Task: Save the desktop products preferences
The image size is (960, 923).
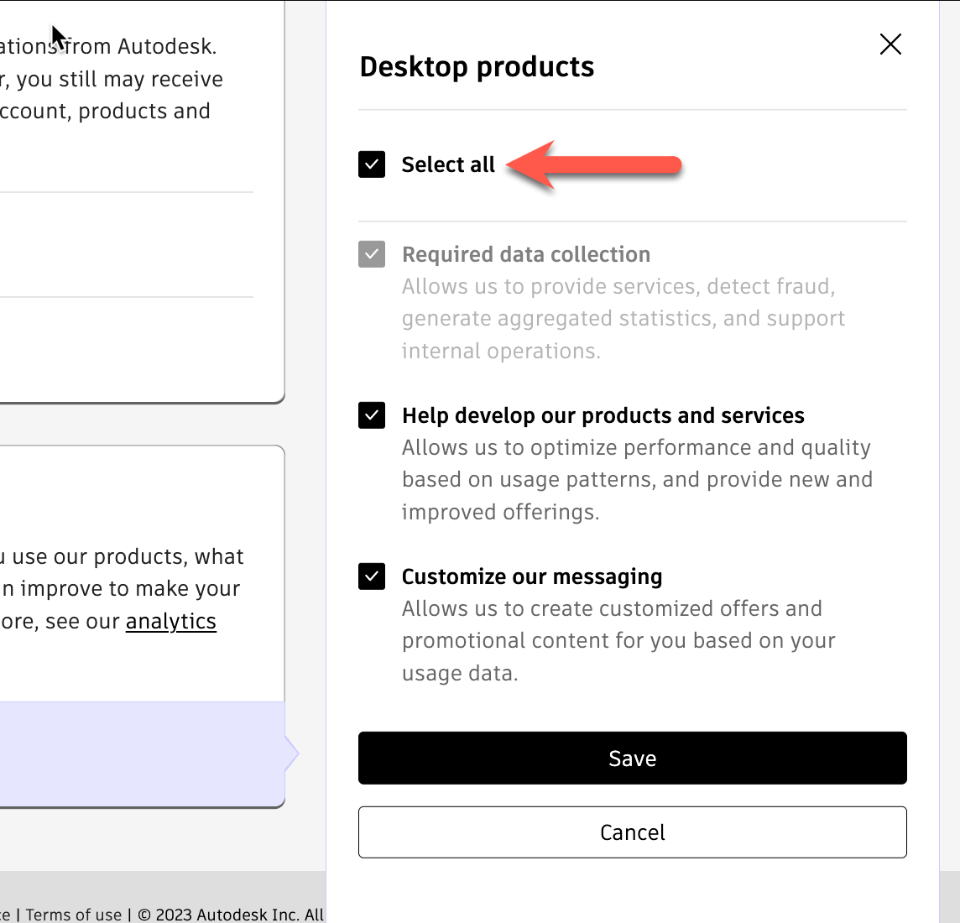Action: click(632, 759)
